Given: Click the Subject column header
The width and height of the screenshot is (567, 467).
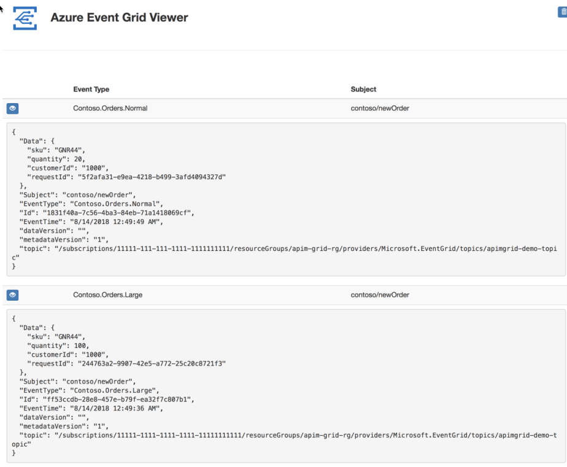Looking at the screenshot, I should [364, 89].
